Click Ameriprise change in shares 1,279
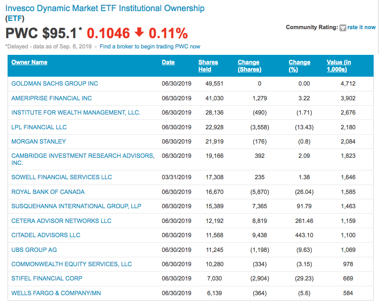This screenshot has width=379, height=305. pyautogui.click(x=260, y=98)
